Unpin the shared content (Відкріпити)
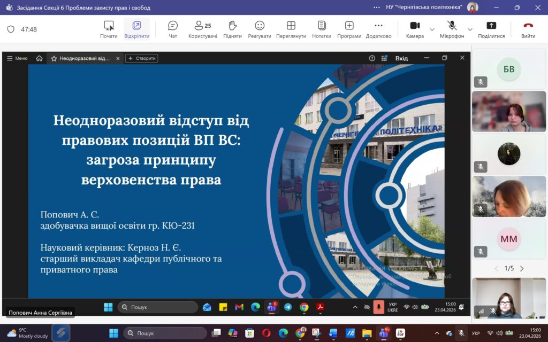The width and height of the screenshot is (548, 342). coord(136,29)
